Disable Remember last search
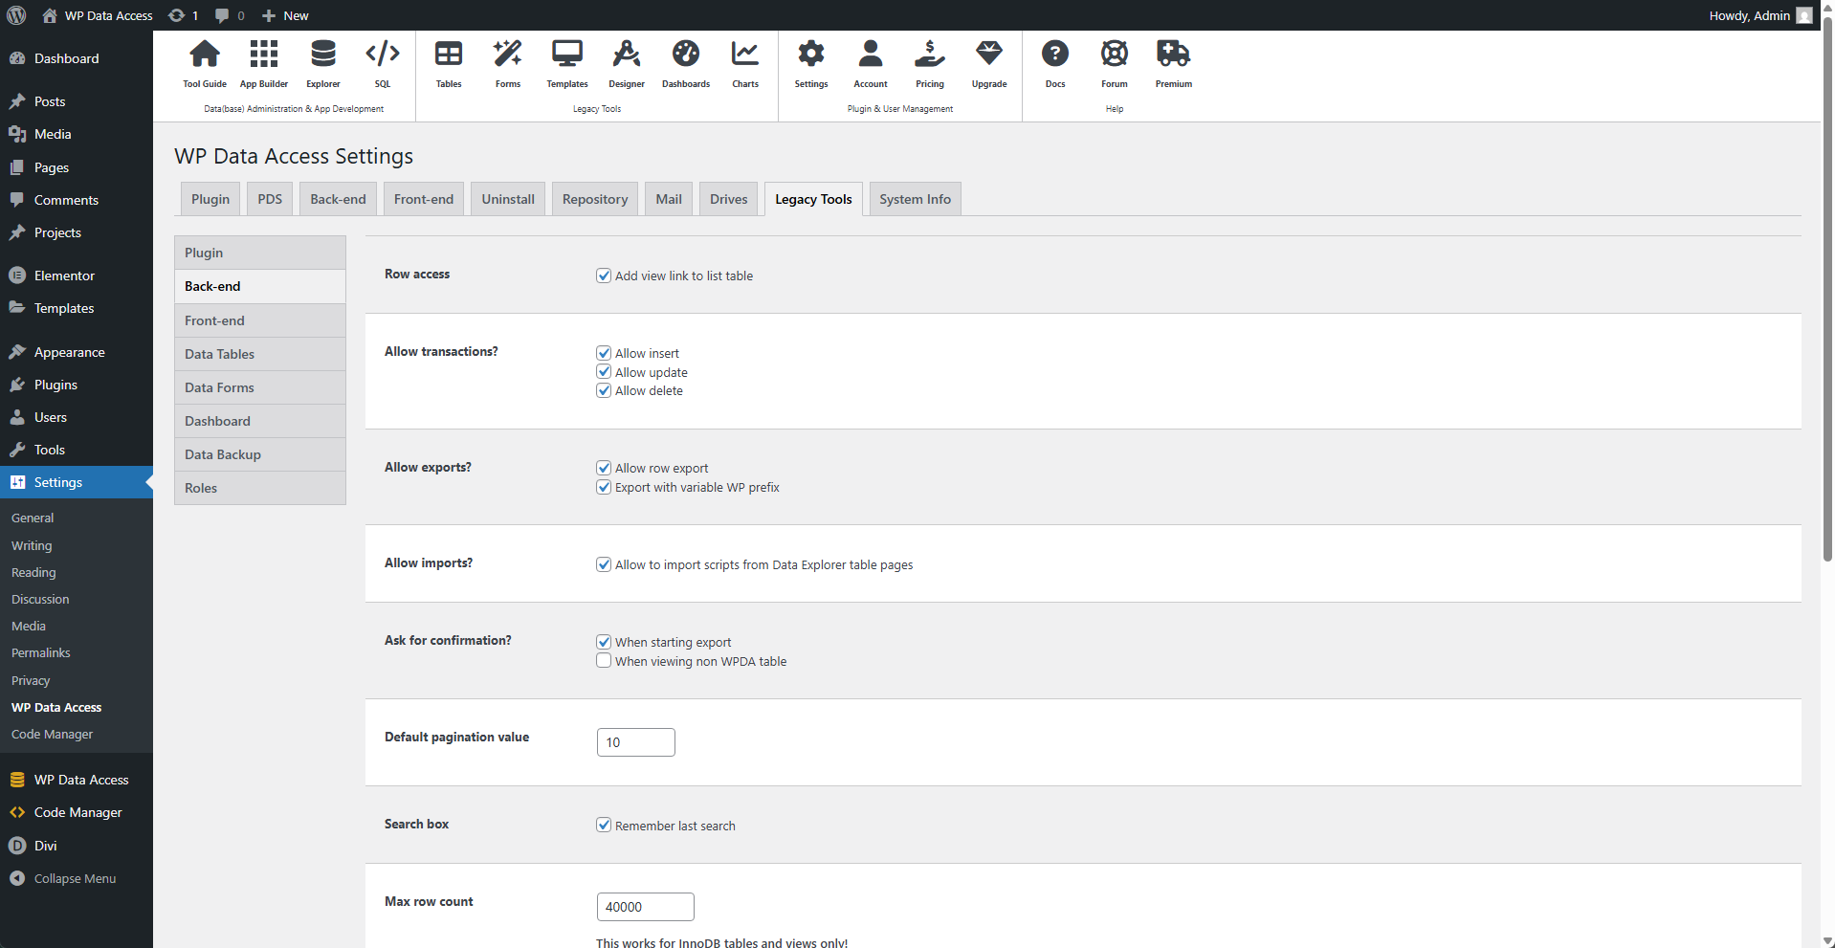The image size is (1835, 948). tap(604, 825)
